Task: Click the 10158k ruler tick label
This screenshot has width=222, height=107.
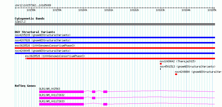Action: (x=31, y=10)
